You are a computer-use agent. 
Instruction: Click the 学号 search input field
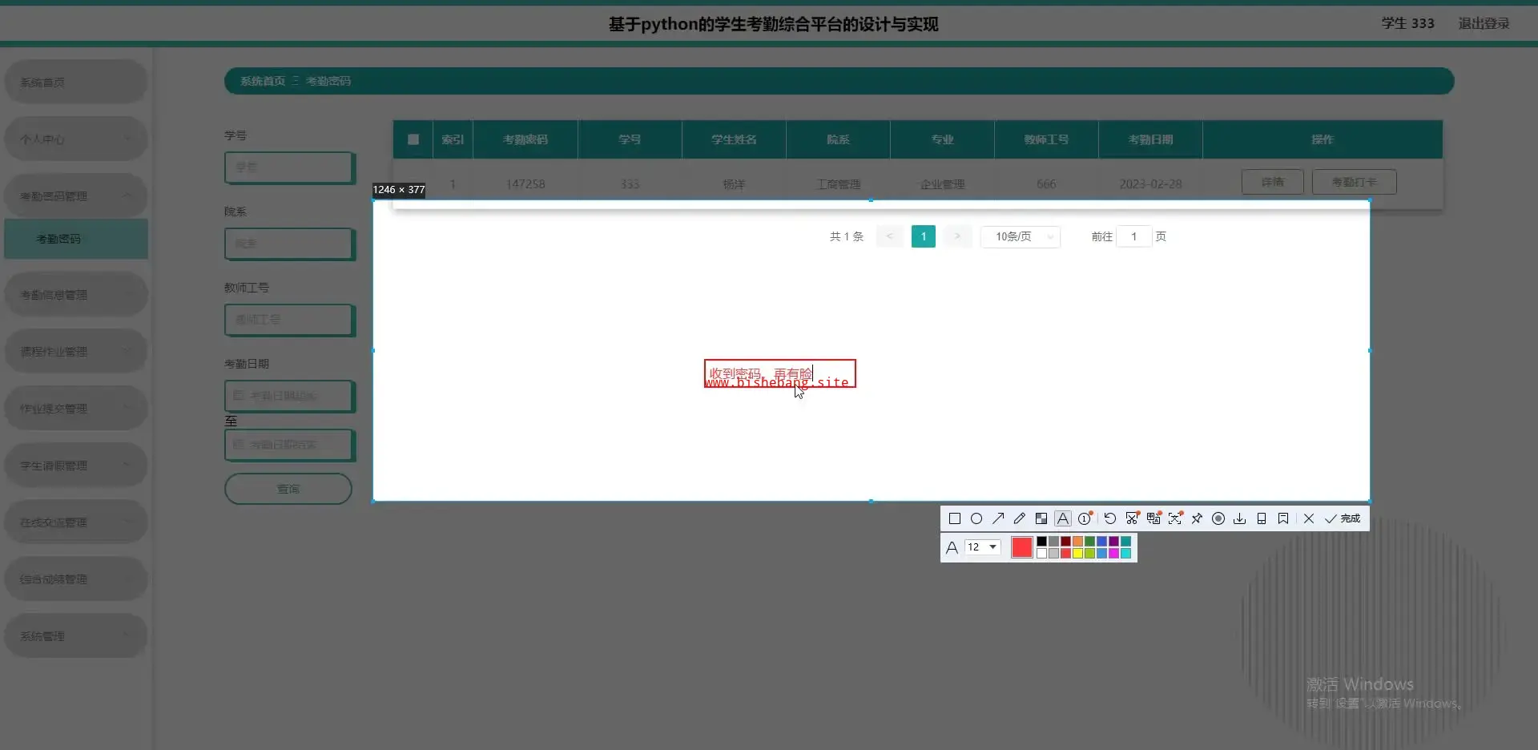[x=289, y=167]
